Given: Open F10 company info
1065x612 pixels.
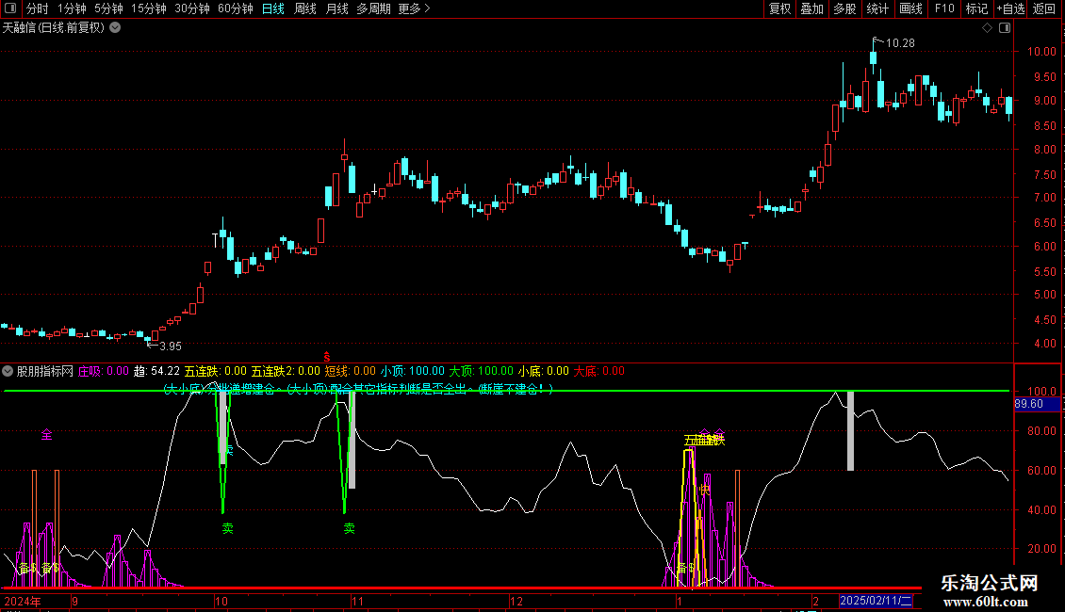Looking at the screenshot, I should pyautogui.click(x=944, y=8).
